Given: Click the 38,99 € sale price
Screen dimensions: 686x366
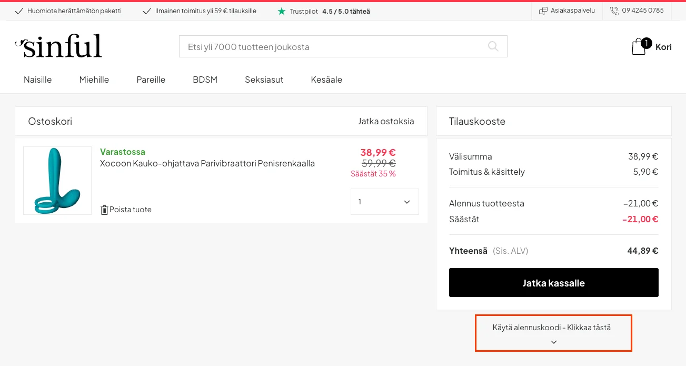Looking at the screenshot, I should click(378, 153).
